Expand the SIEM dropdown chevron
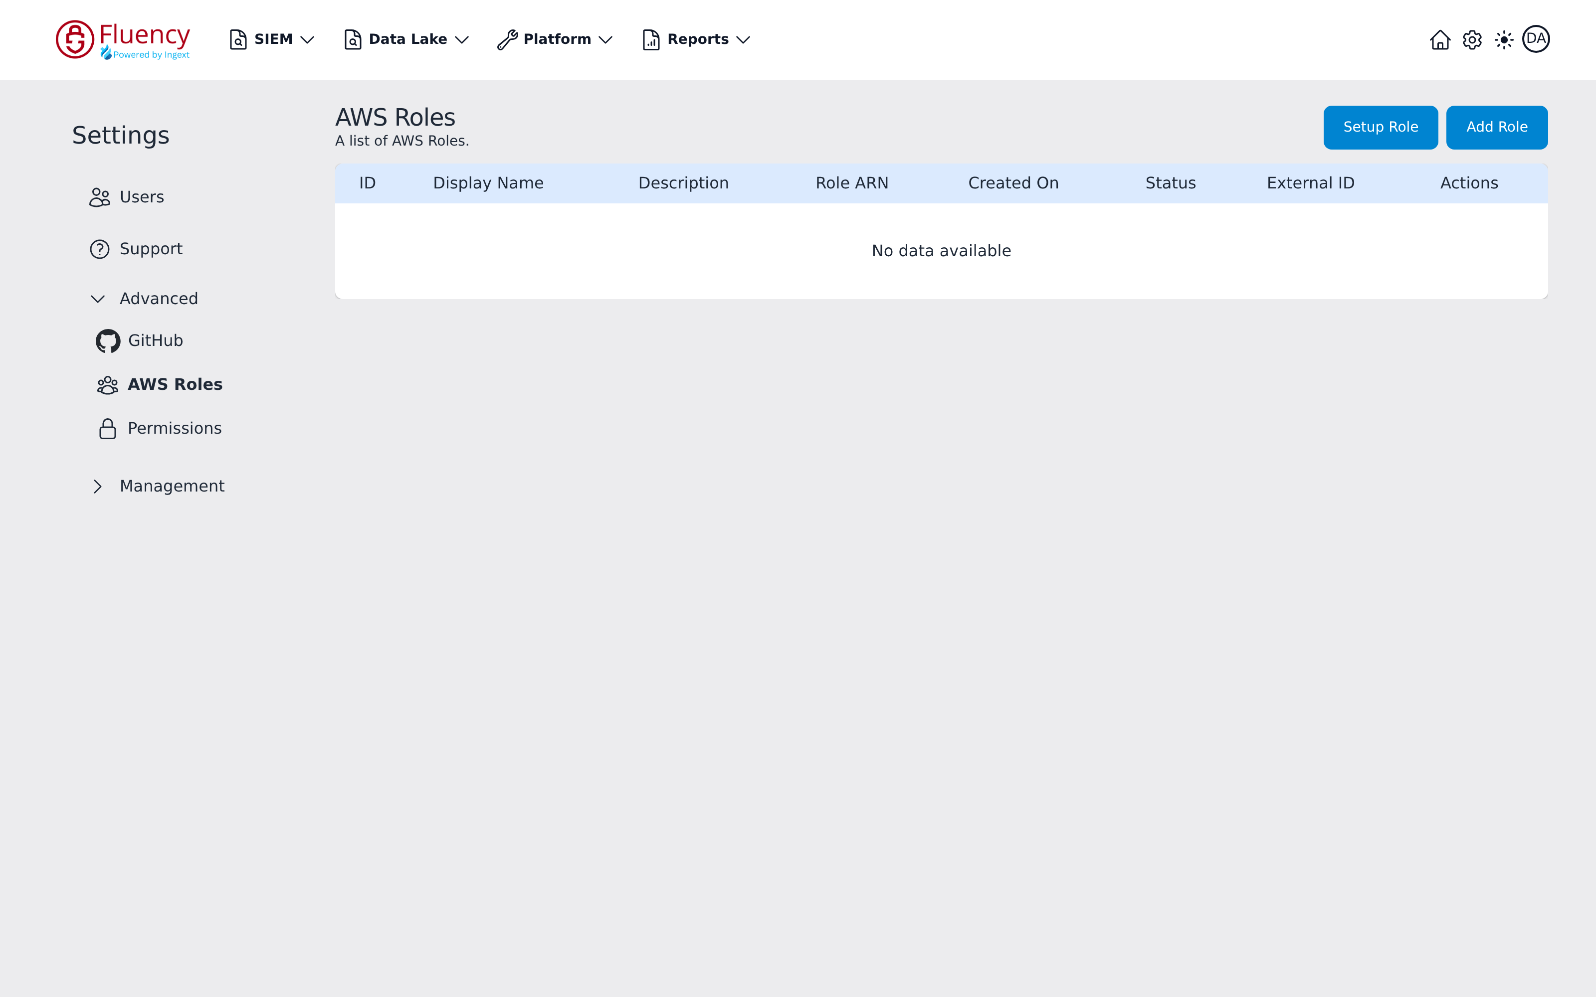Viewport: 1596px width, 997px height. click(x=307, y=39)
